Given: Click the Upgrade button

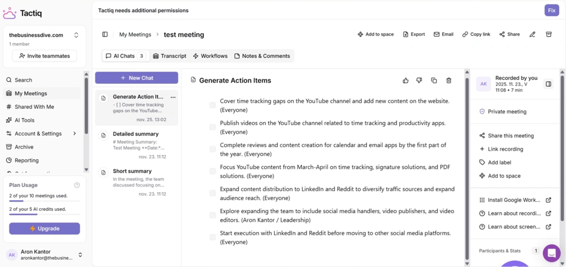Looking at the screenshot, I should tap(44, 229).
